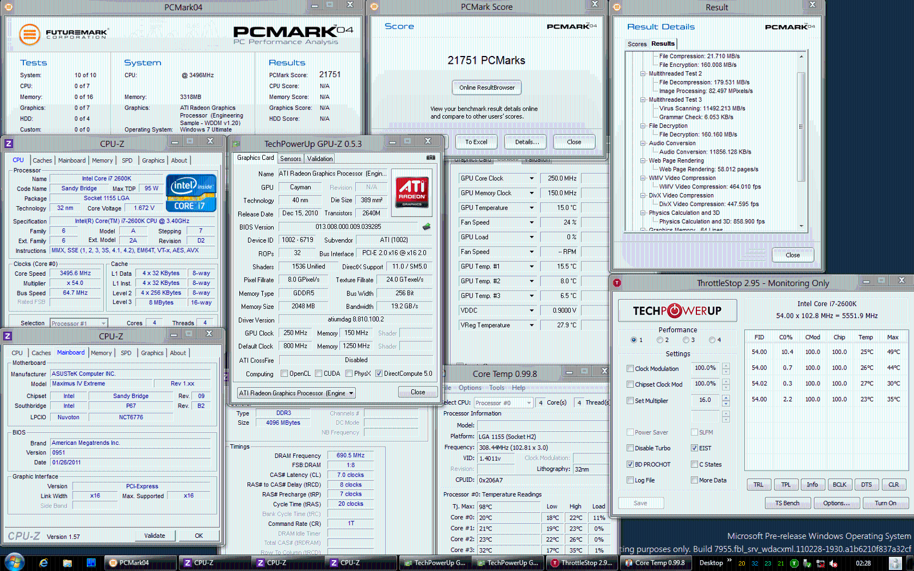Click the GPU-Z BIOS save chip icon

(x=426, y=227)
